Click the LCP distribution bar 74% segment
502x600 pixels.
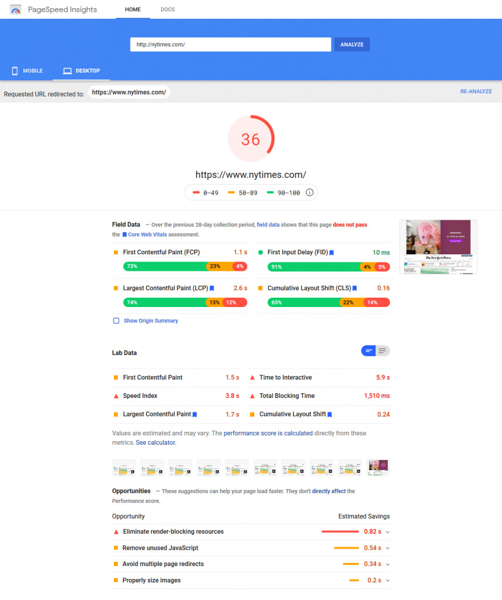click(165, 302)
